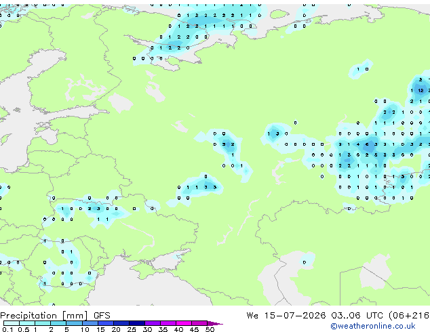Click the 'Precipitation [mm]' title text

44,316
